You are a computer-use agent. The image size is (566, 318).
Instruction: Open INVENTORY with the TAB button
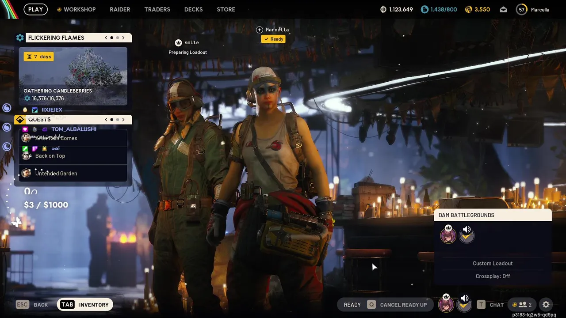[85, 305]
